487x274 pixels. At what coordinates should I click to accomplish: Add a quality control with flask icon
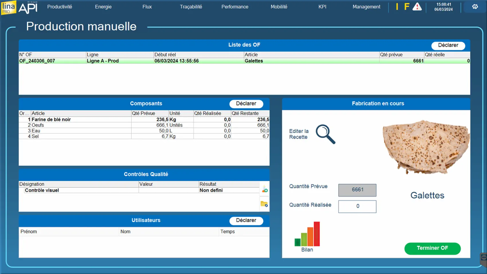(x=264, y=190)
